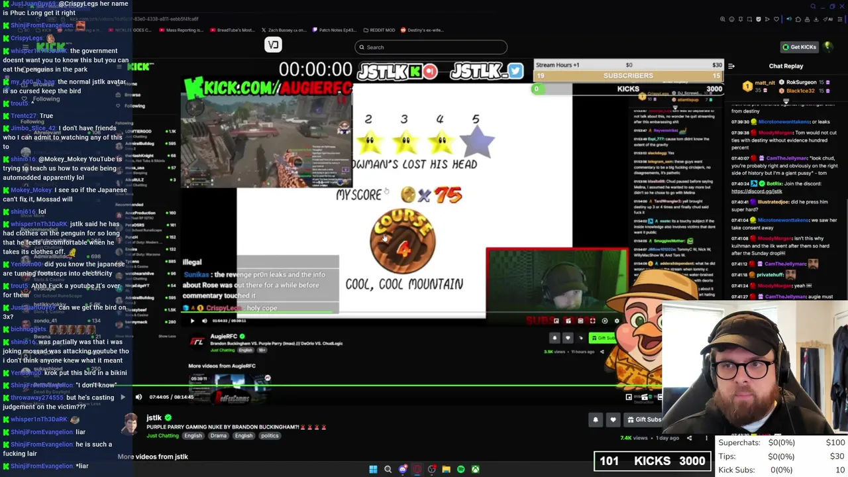The width and height of the screenshot is (848, 477).
Task: Open Windows Start menu
Action: point(373,469)
